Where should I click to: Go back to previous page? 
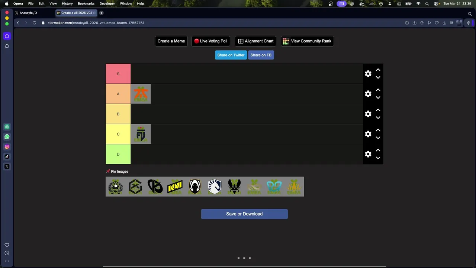click(18, 23)
